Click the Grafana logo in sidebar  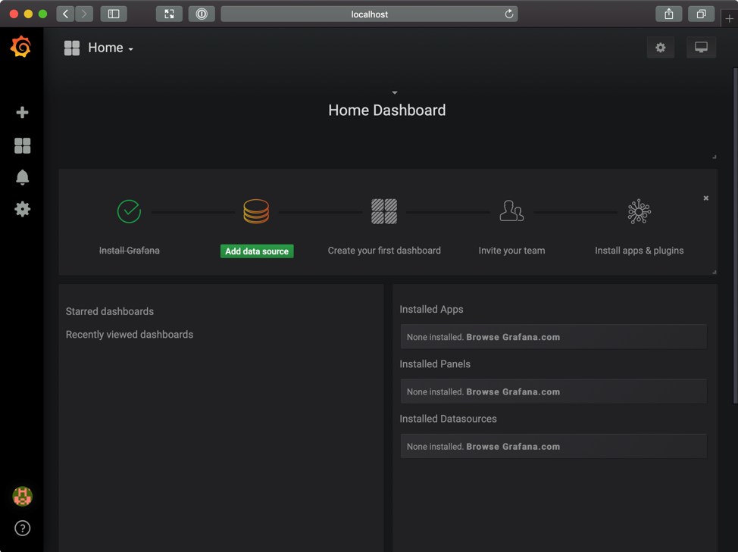coord(21,47)
